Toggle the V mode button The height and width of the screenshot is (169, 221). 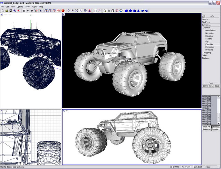click(x=28, y=11)
